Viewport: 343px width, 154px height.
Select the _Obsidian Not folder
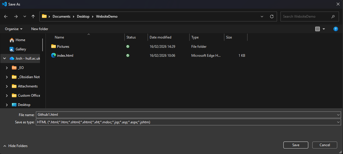[29, 77]
